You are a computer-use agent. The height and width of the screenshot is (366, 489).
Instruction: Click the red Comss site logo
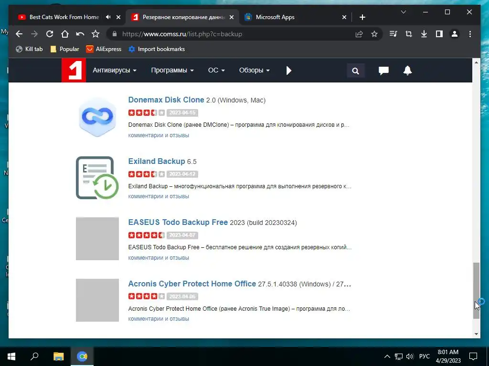pos(74,70)
